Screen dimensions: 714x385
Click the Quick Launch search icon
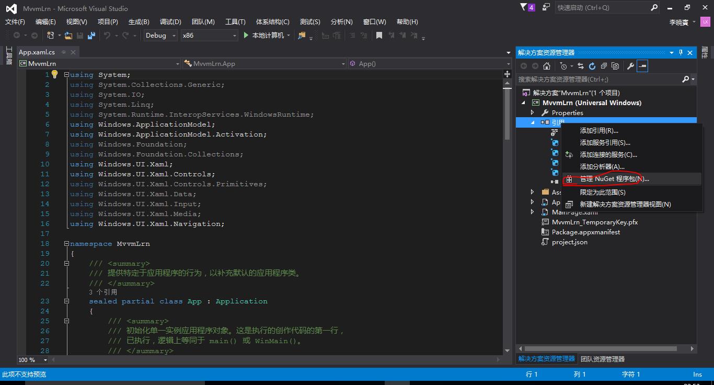tap(654, 7)
